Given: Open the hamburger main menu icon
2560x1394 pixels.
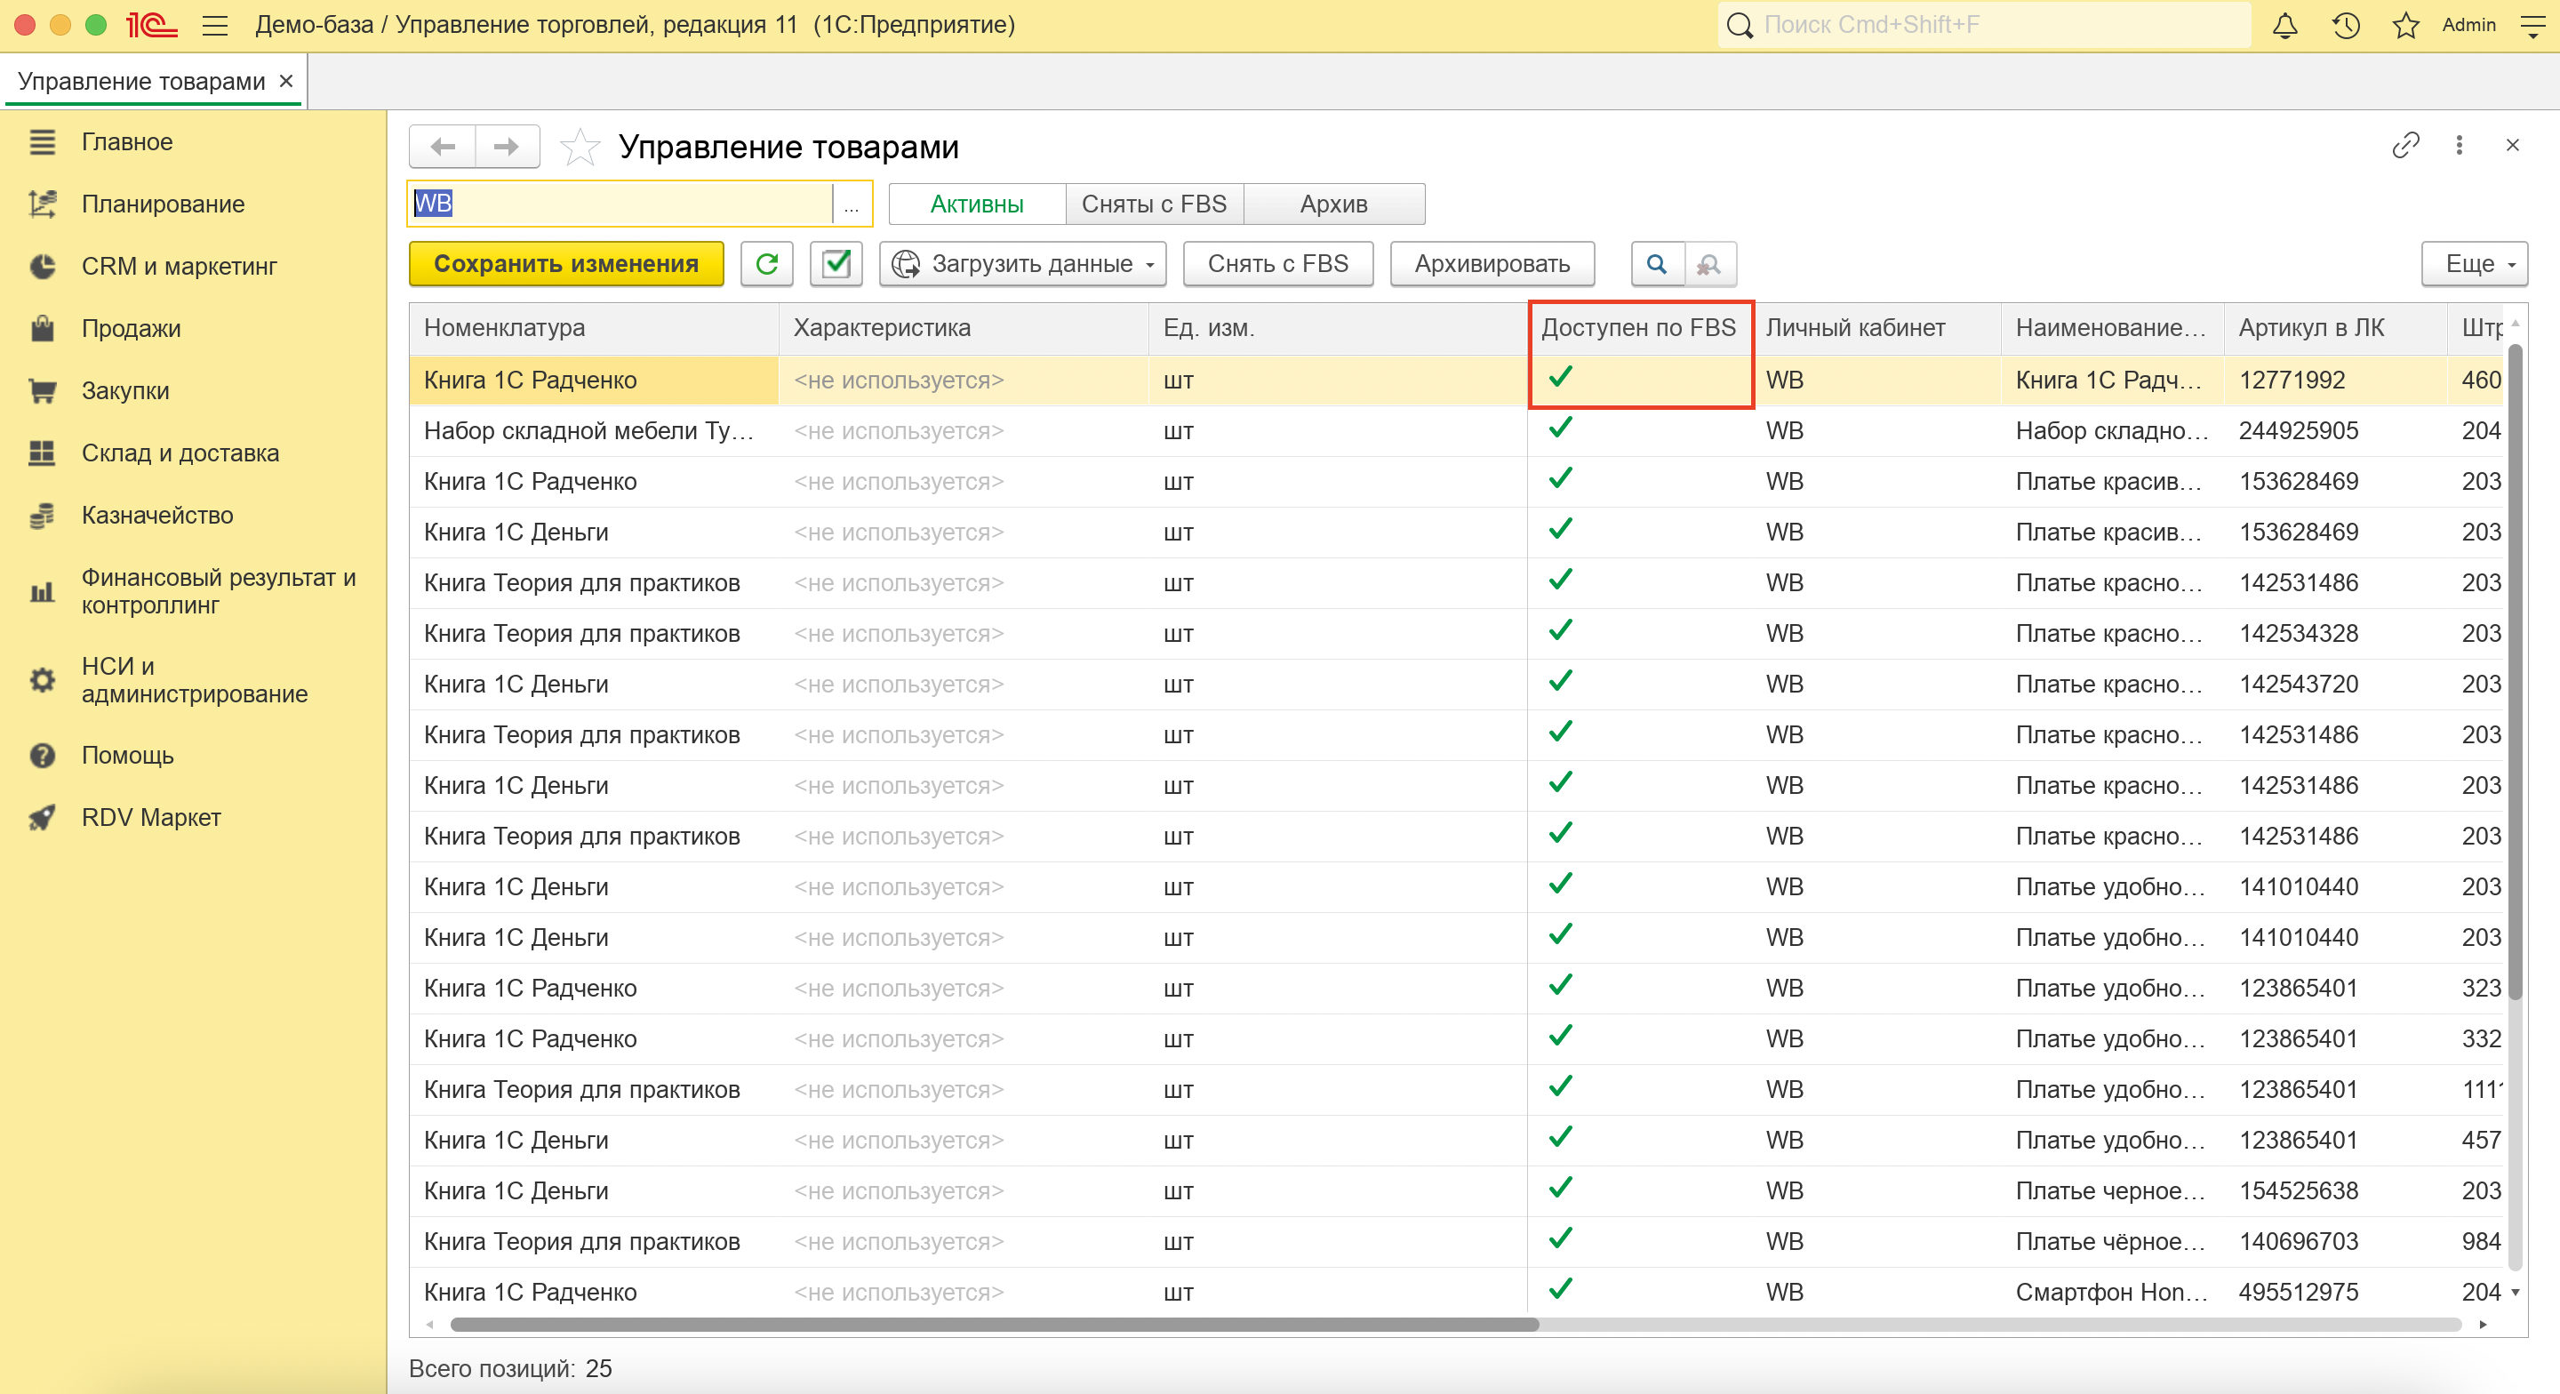Looking at the screenshot, I should click(x=214, y=25).
